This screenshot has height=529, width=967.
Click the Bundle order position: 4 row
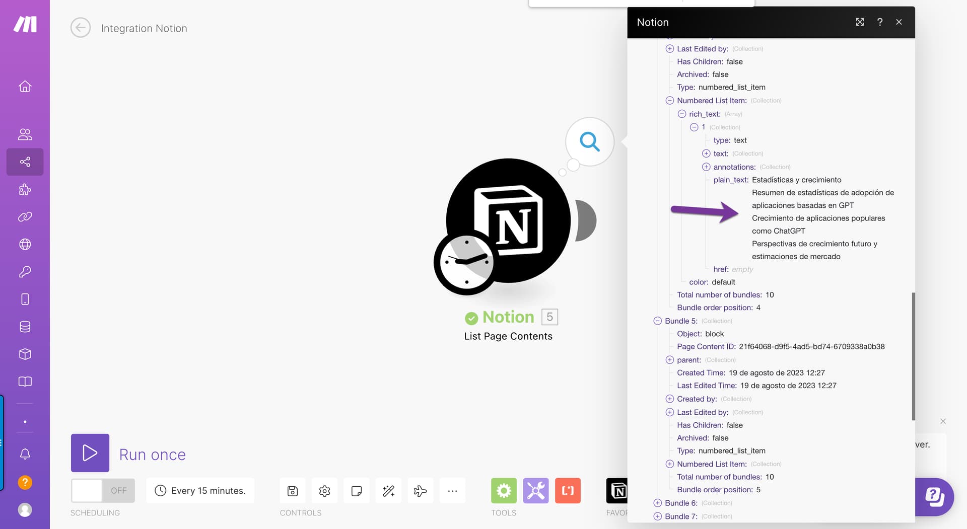(719, 308)
